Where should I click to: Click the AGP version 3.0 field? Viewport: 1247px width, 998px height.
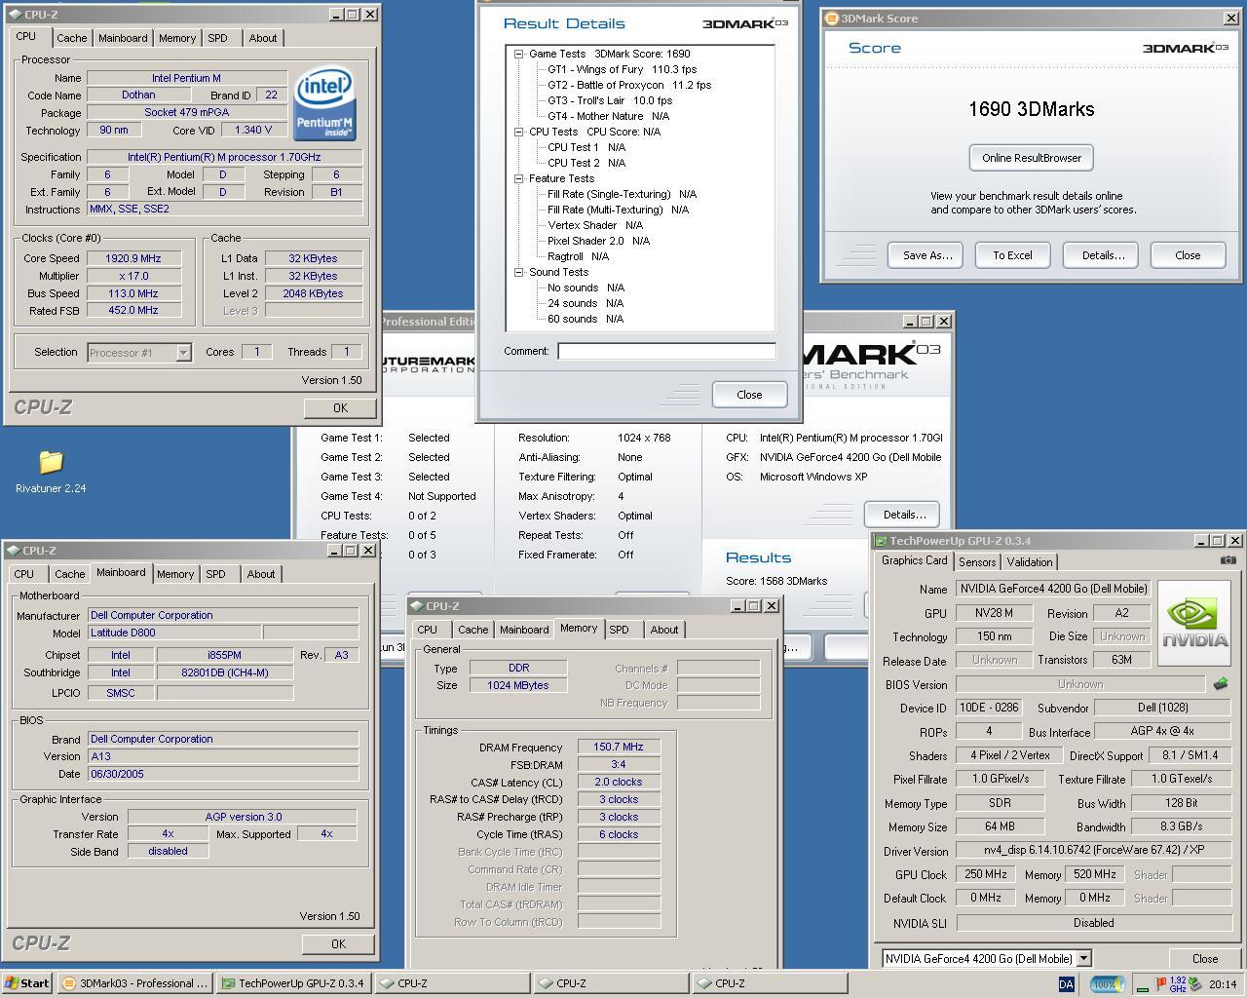pyautogui.click(x=243, y=817)
